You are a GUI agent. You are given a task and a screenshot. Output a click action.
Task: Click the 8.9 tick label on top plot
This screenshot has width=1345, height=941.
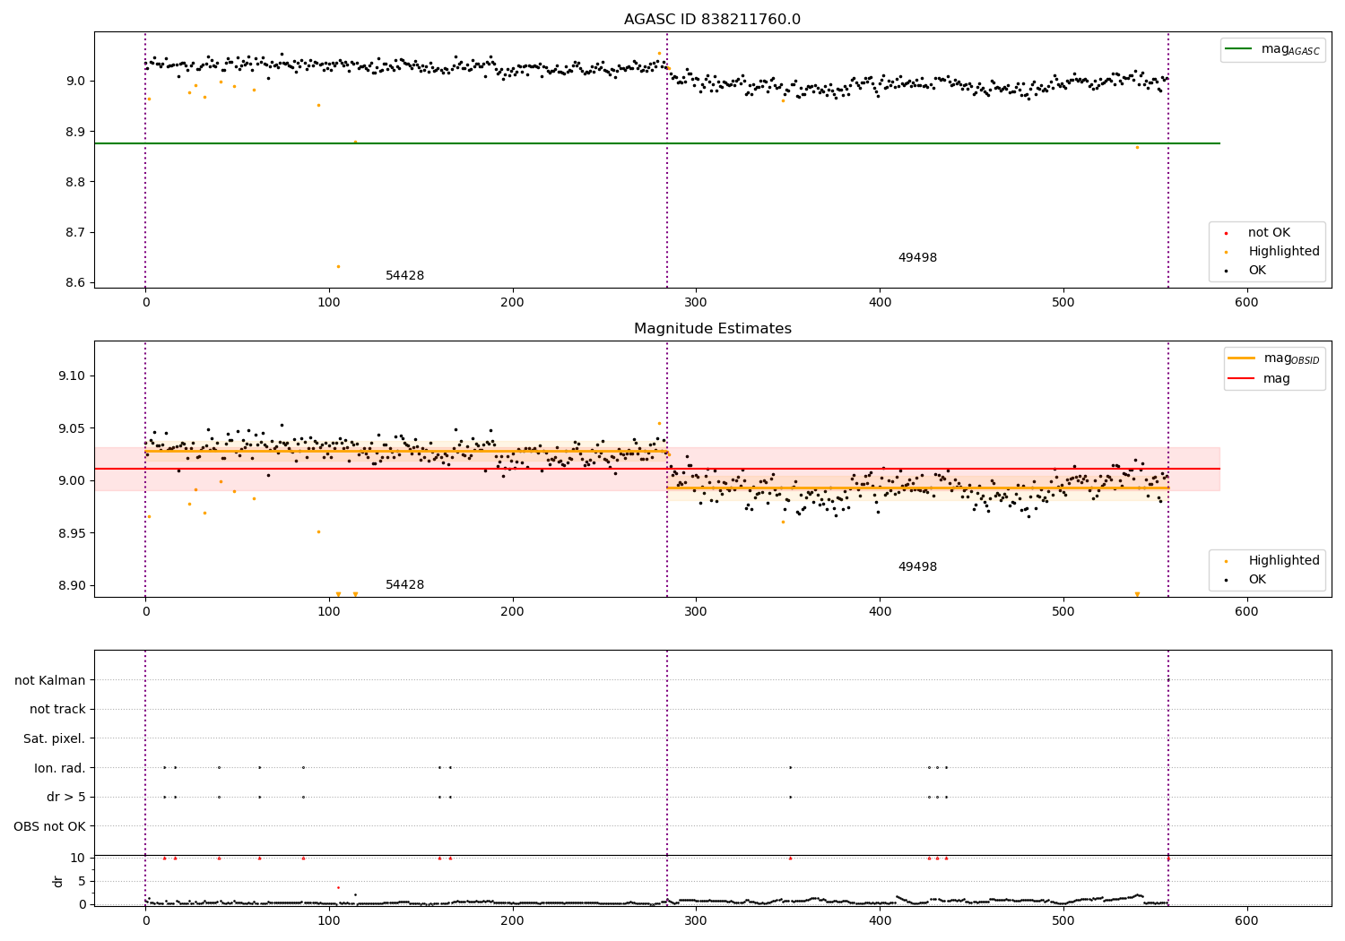75,132
